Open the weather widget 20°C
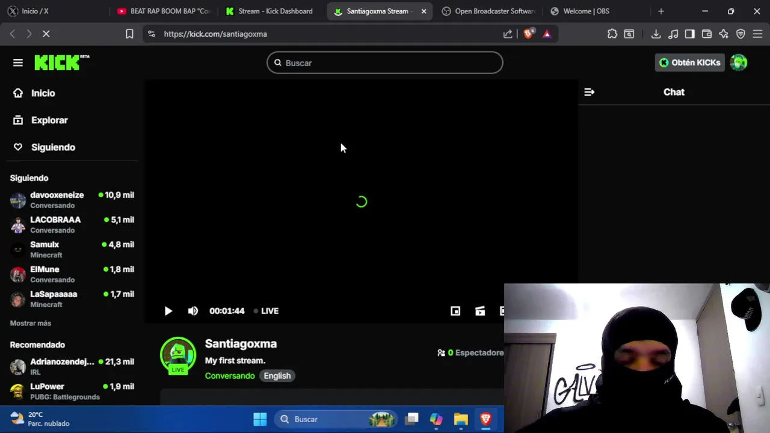Screen dimensions: 770x433 (x=41, y=419)
